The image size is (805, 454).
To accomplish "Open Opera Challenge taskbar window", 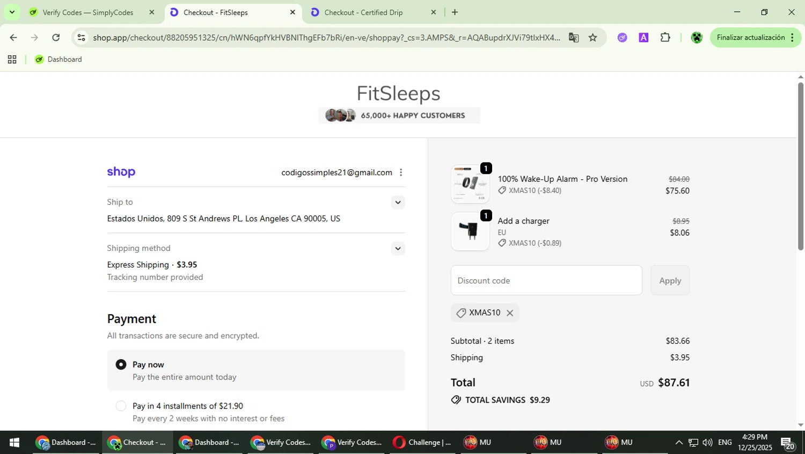I will click(422, 442).
